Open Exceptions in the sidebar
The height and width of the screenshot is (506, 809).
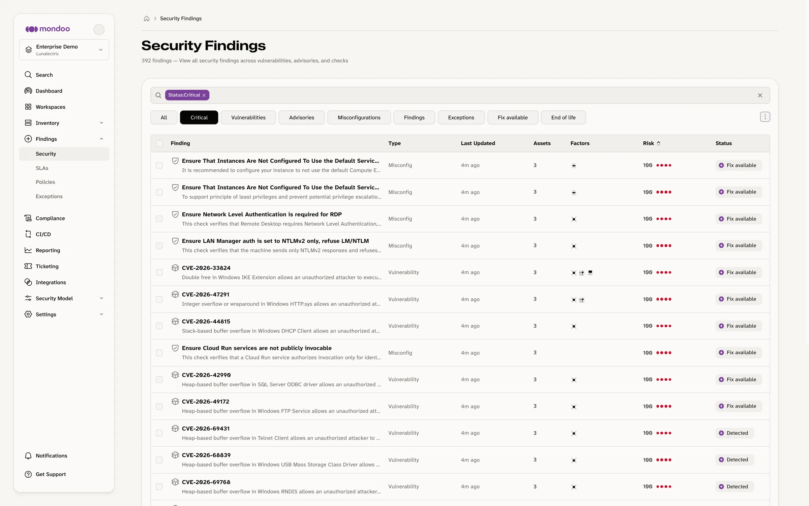click(x=49, y=196)
